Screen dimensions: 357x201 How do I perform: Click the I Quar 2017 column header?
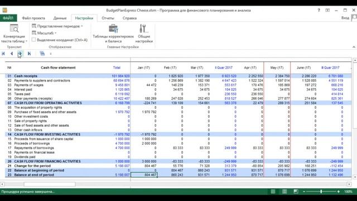[x=223, y=68]
